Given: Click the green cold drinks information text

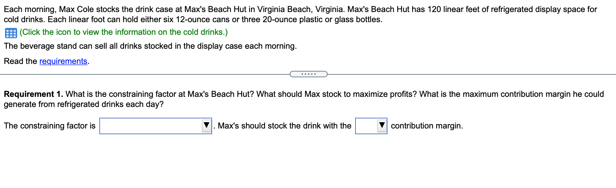Looking at the screenshot, I should (123, 32).
